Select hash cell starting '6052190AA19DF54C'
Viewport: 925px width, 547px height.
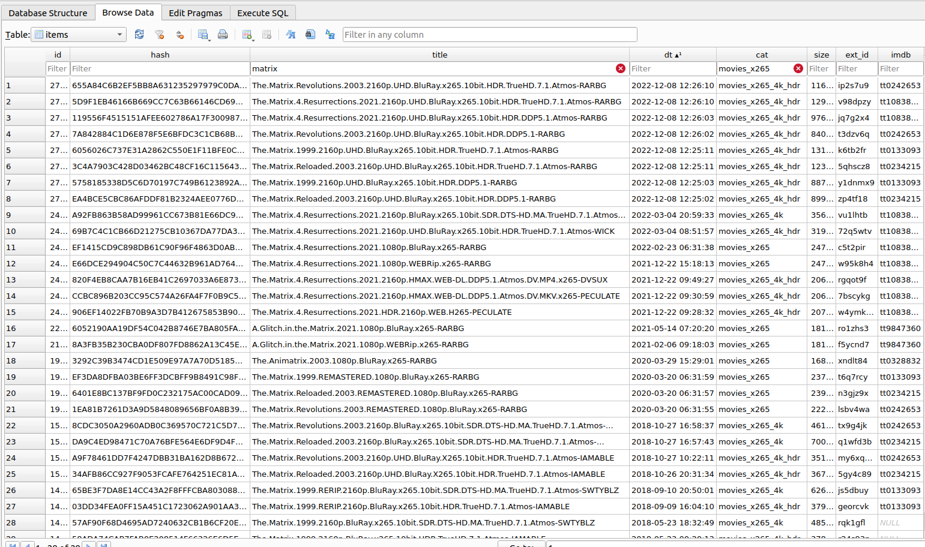pyautogui.click(x=160, y=328)
